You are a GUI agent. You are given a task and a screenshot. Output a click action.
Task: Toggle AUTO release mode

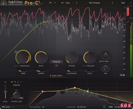pyautogui.click(x=84, y=66)
